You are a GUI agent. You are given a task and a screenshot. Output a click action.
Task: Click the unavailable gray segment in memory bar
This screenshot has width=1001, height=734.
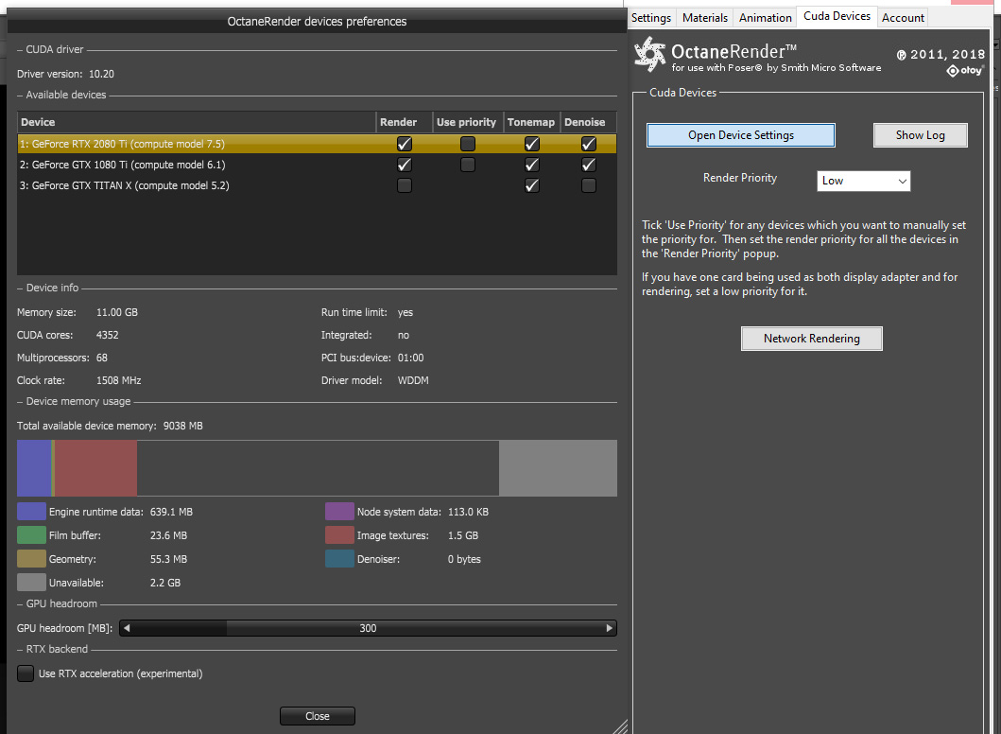[558, 467]
